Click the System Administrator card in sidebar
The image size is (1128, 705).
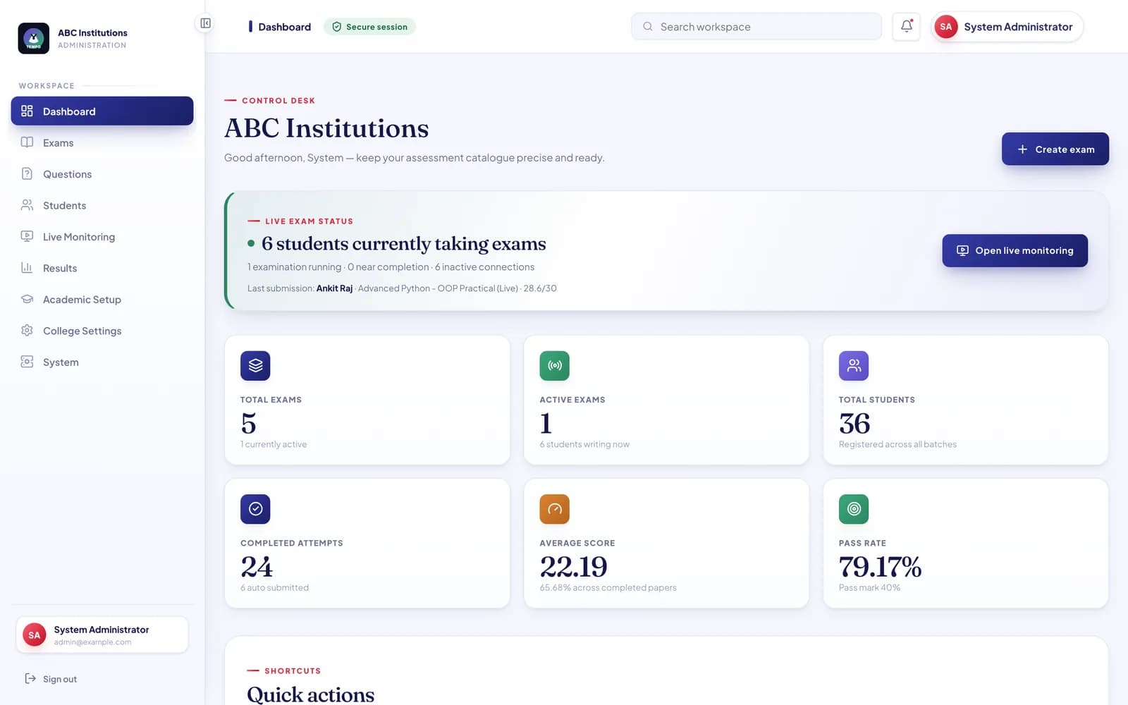(102, 634)
